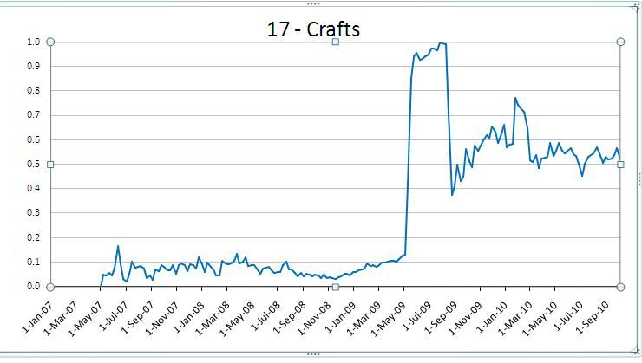Select the blue data line at its peak near 1.0
The image size is (642, 363).
[442, 42]
